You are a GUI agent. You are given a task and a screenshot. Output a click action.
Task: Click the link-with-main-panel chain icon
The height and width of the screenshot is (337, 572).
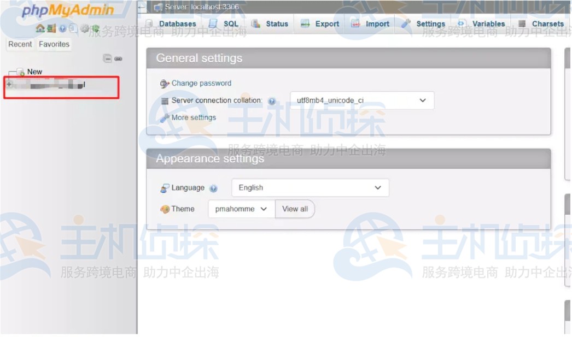coord(119,58)
